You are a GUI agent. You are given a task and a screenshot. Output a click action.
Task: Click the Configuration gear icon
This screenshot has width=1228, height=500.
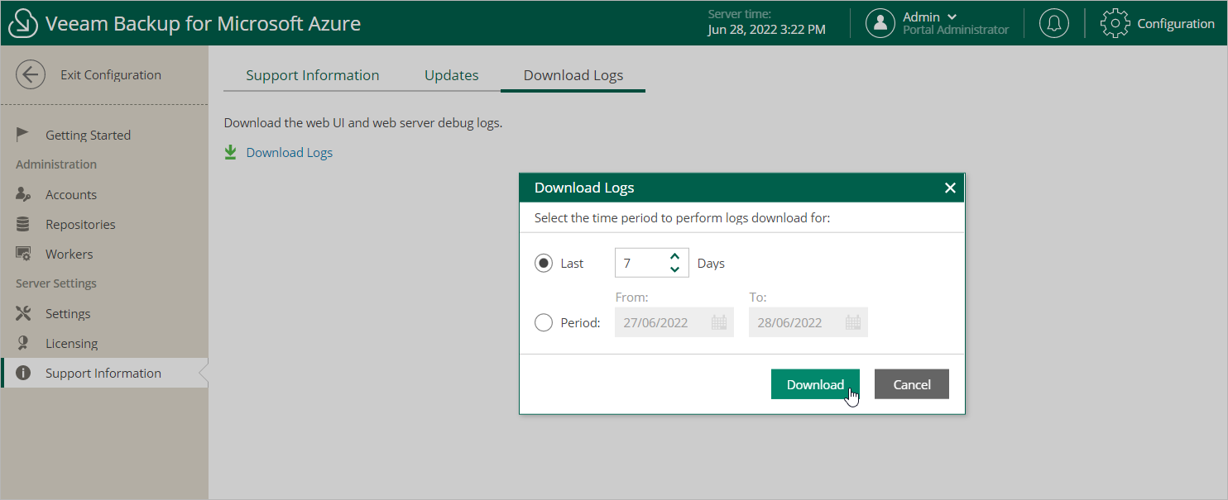(x=1115, y=23)
